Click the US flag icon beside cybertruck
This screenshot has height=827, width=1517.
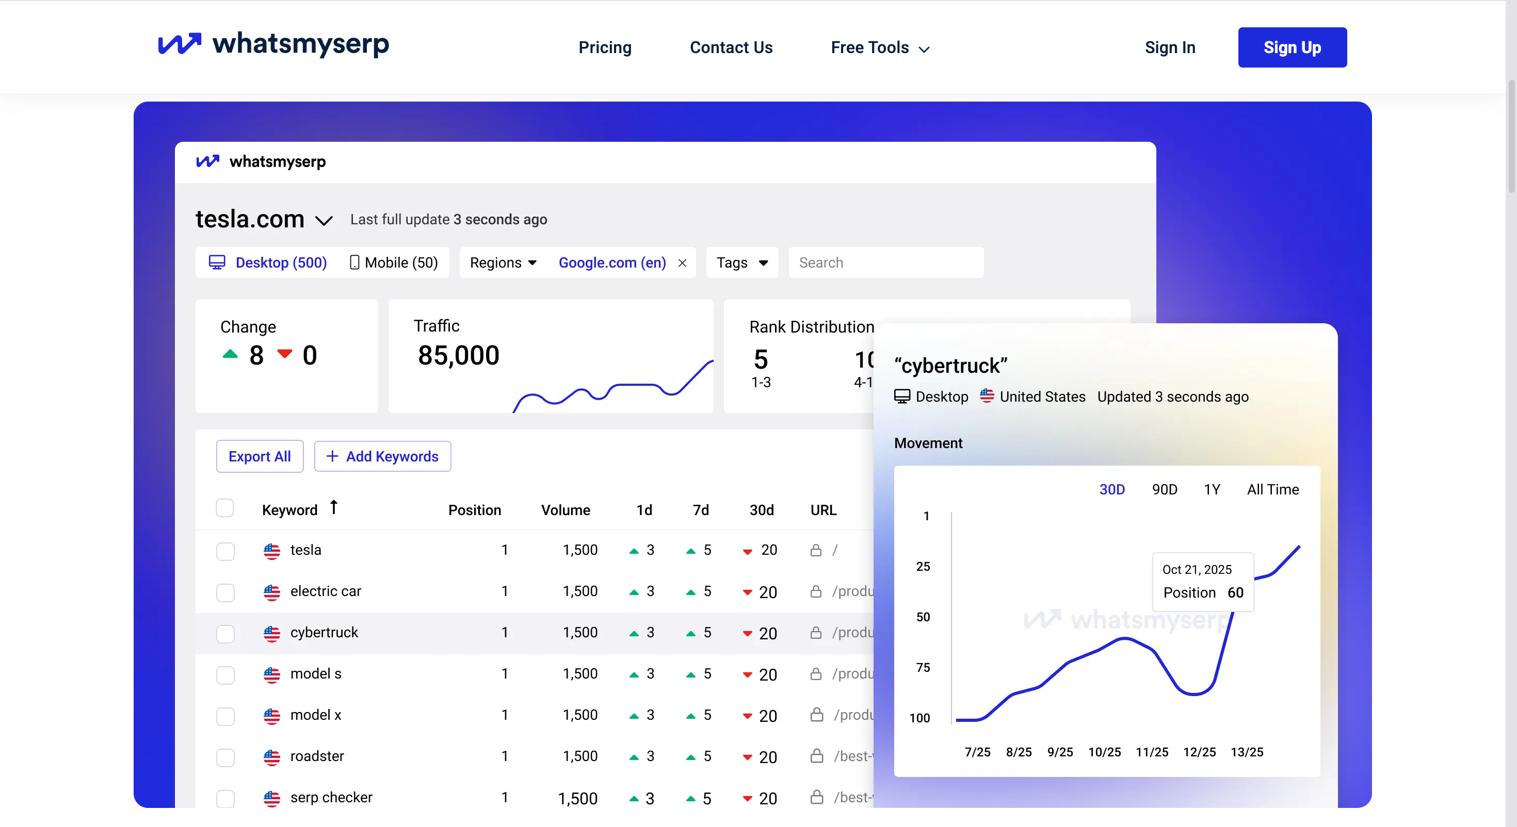point(271,633)
